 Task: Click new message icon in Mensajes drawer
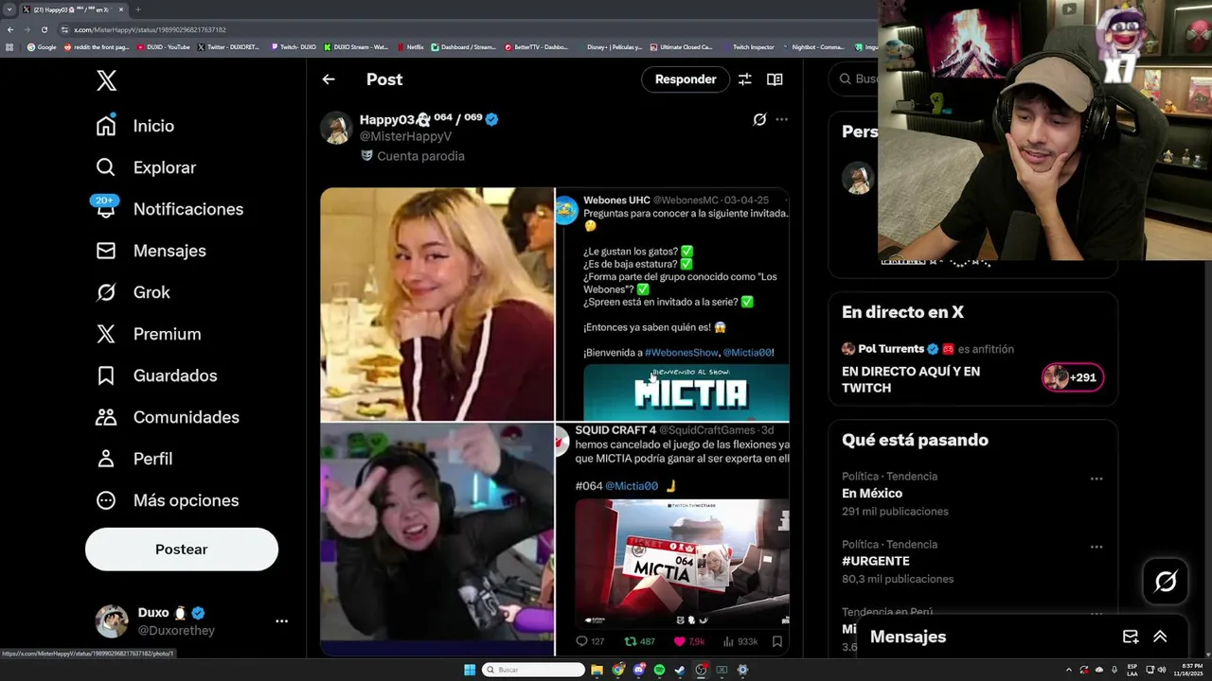pyautogui.click(x=1131, y=637)
